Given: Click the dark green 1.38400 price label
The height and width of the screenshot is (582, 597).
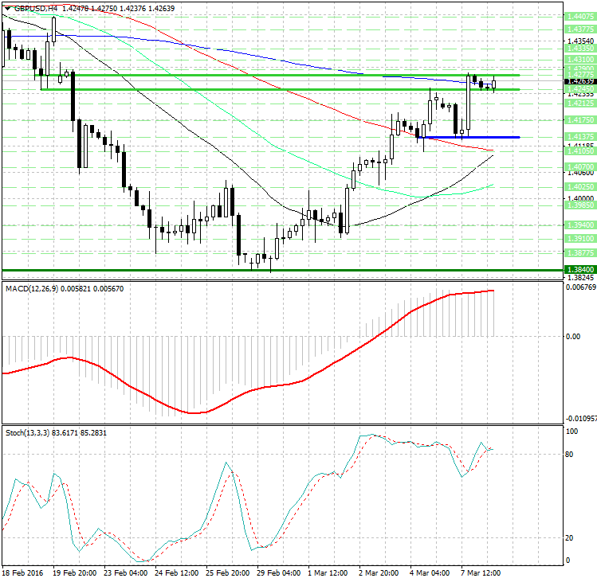Looking at the screenshot, I should tap(580, 270).
